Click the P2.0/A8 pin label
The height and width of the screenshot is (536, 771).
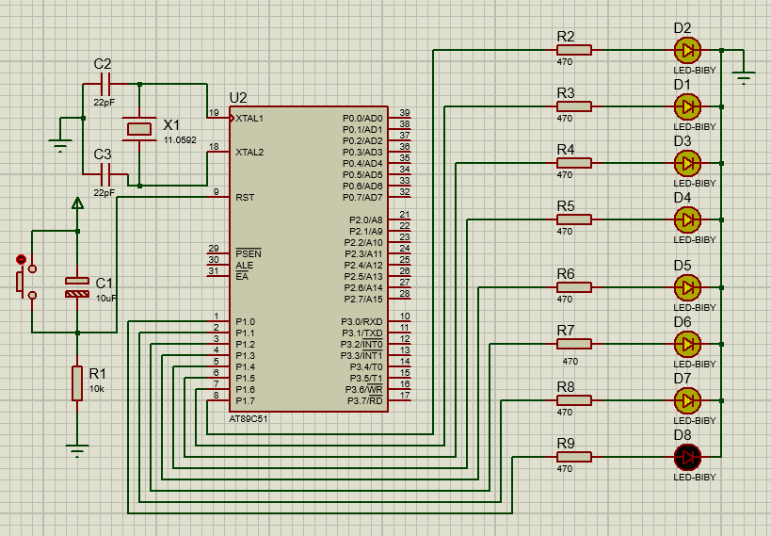(x=366, y=220)
